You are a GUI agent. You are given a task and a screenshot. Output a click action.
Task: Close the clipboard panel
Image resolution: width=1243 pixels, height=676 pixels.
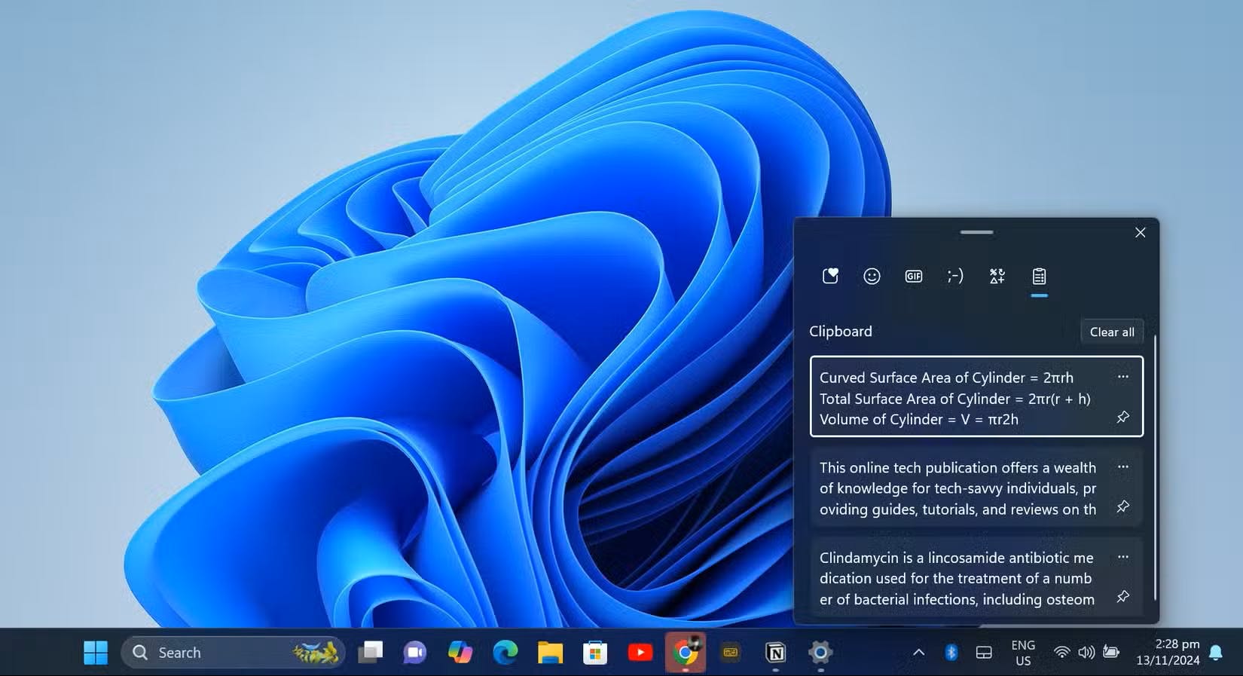click(1140, 233)
